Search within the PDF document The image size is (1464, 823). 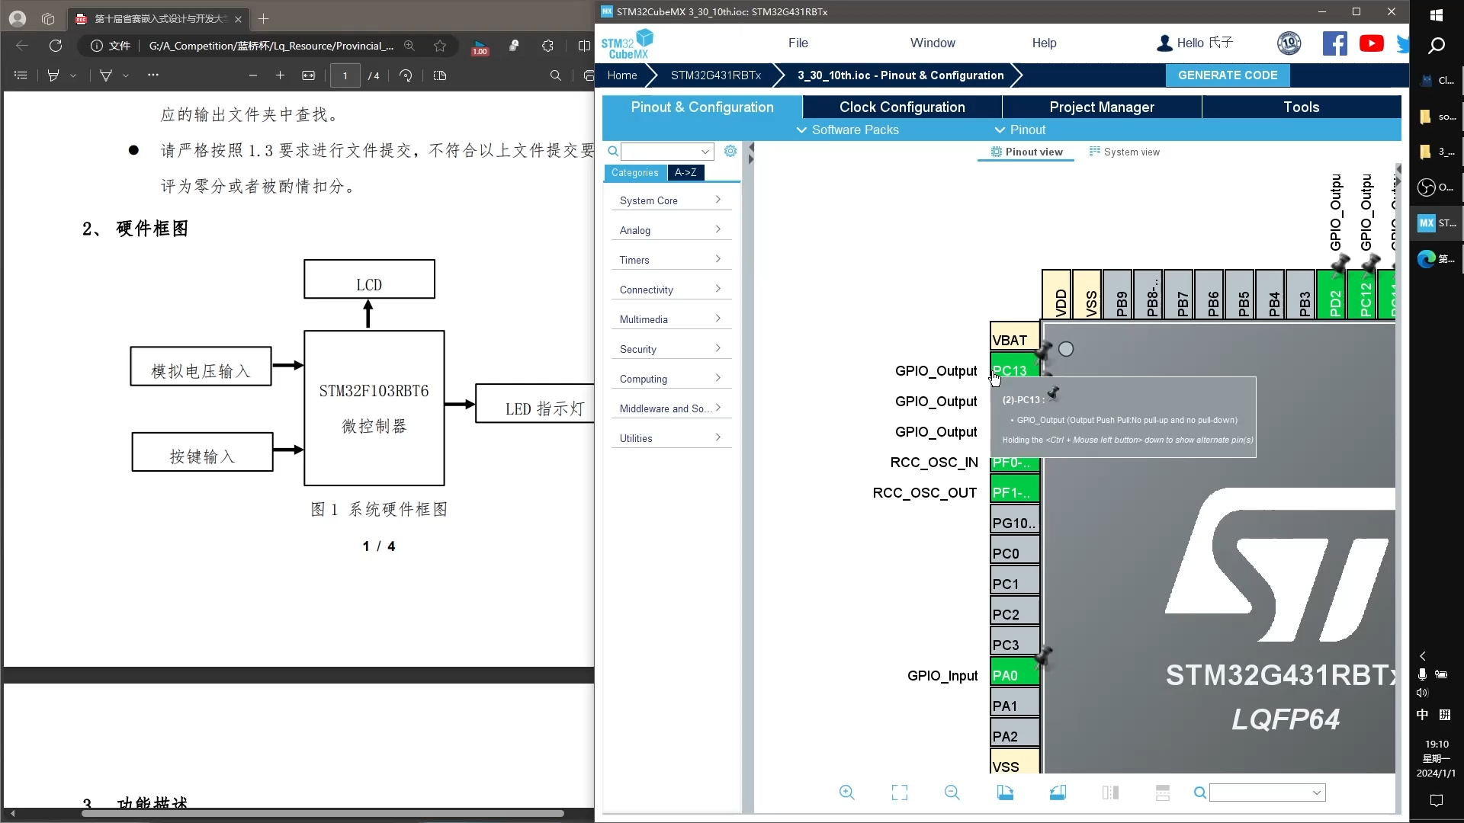pyautogui.click(x=555, y=75)
